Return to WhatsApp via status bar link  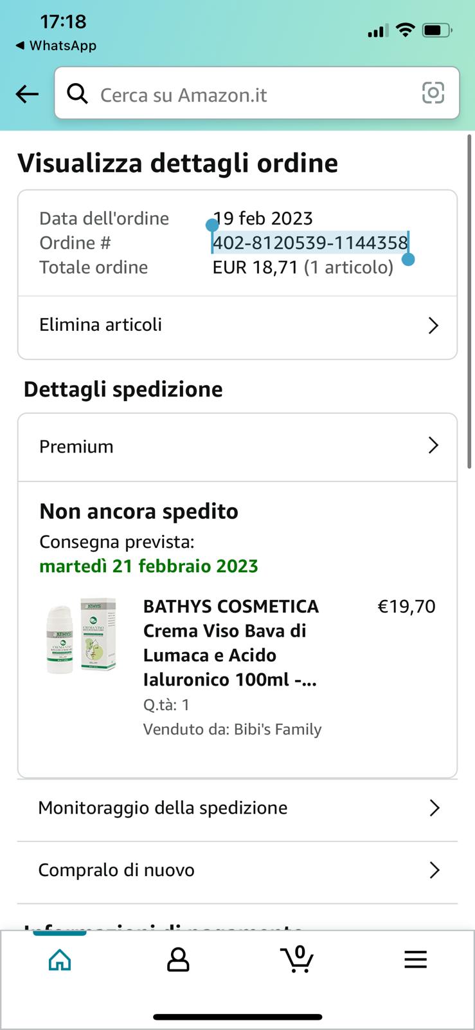[x=56, y=46]
